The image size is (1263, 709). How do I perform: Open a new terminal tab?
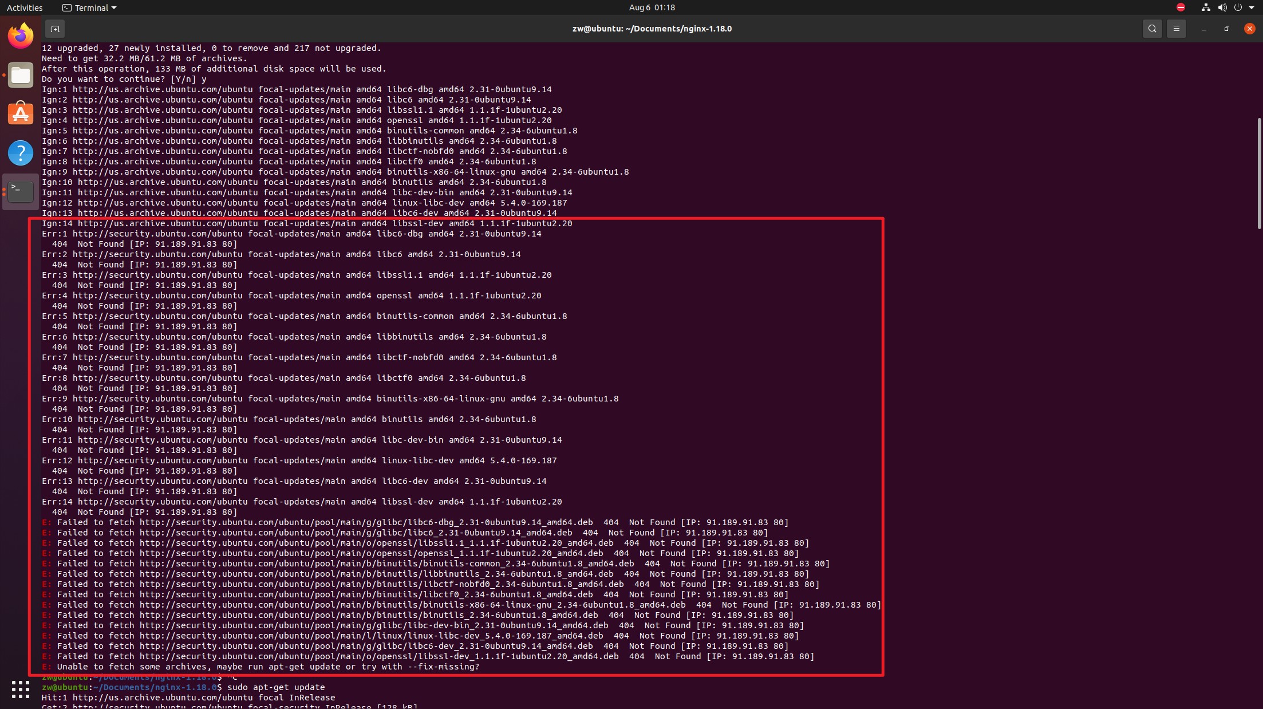(55, 29)
